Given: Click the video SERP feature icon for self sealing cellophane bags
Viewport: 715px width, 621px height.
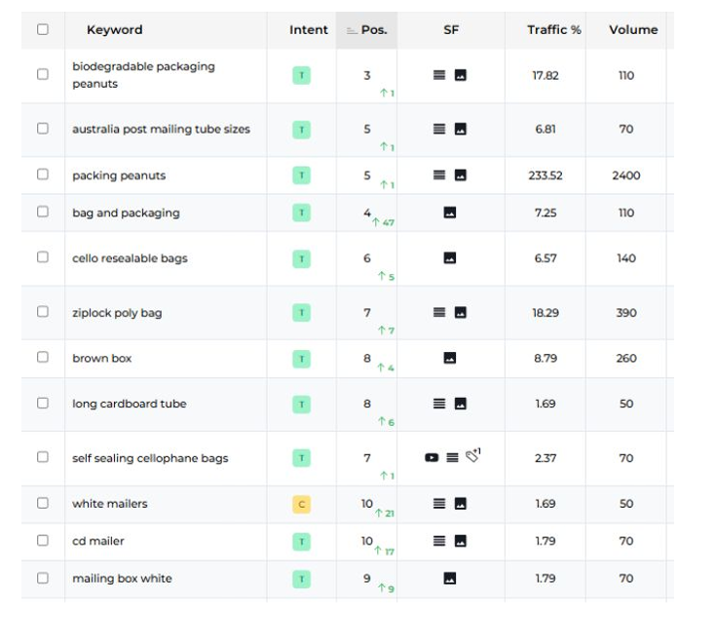Looking at the screenshot, I should pos(432,457).
